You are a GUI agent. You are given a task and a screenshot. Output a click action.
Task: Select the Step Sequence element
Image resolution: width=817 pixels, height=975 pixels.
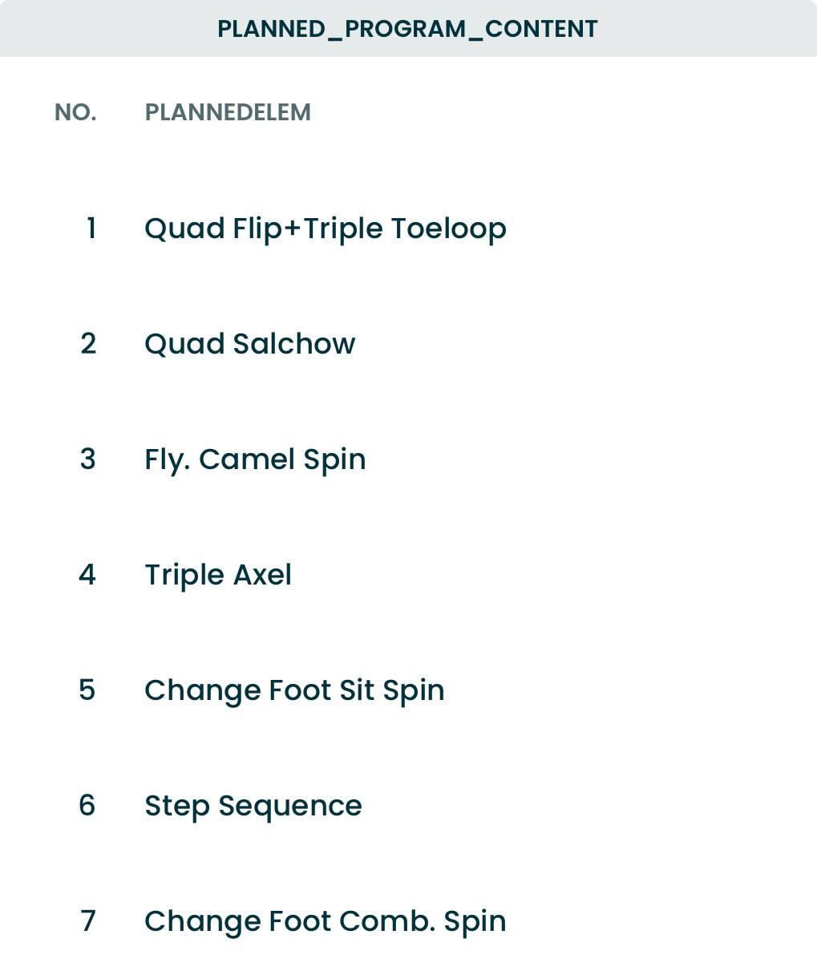(x=253, y=806)
